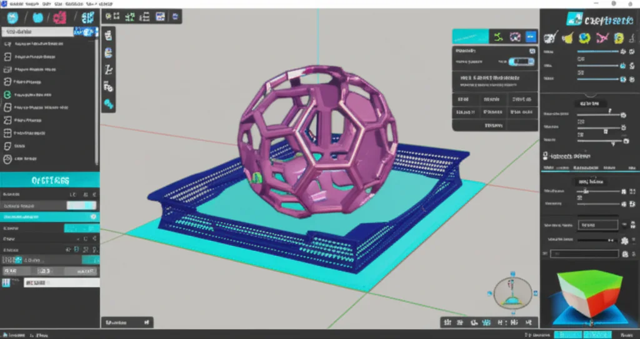The width and height of the screenshot is (640, 339).
Task: Select the last list row with the round icon
Action: click(x=49, y=158)
